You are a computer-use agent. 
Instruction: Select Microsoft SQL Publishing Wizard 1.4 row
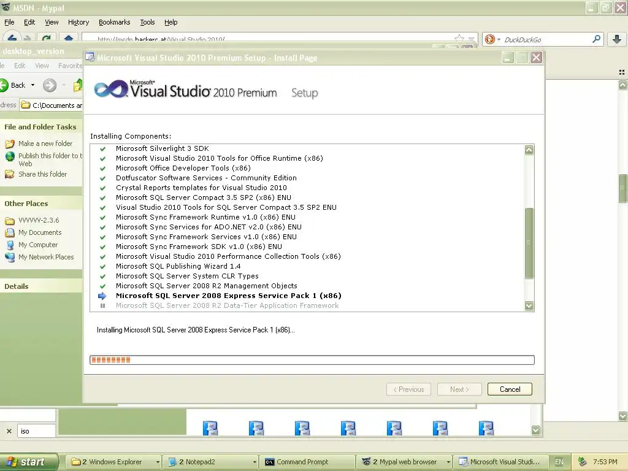(x=178, y=266)
